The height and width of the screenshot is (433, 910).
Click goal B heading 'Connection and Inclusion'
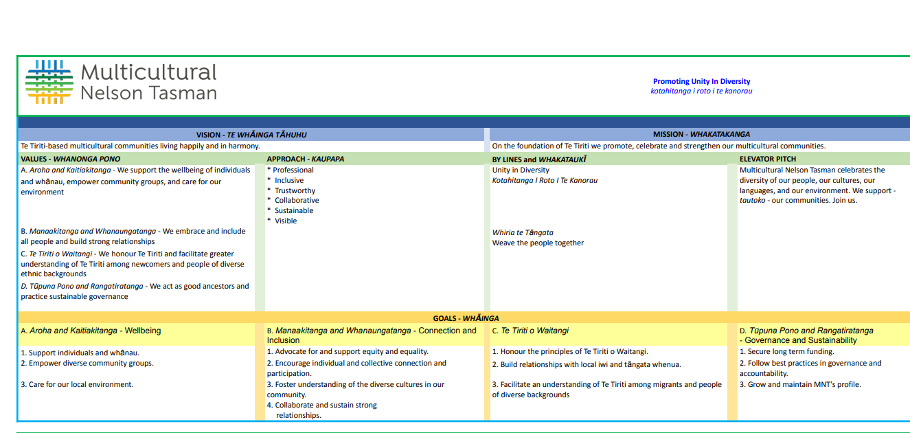coord(372,335)
